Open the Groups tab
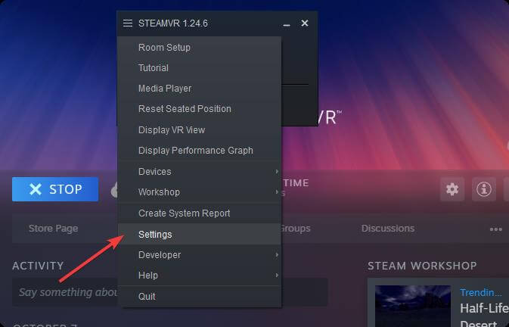The width and height of the screenshot is (509, 327). [x=295, y=229]
